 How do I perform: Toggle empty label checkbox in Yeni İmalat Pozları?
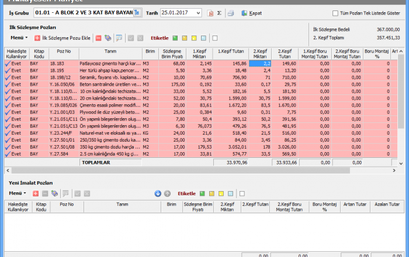(x=242, y=193)
